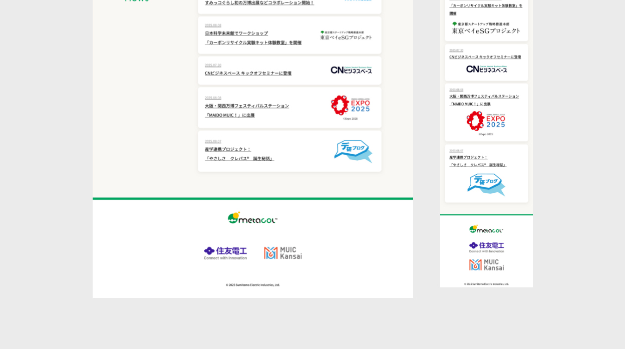The width and height of the screenshot is (625, 349).
Task: Open the 産学連携プロジェクト link in the mobile preview
Action: [x=468, y=157]
